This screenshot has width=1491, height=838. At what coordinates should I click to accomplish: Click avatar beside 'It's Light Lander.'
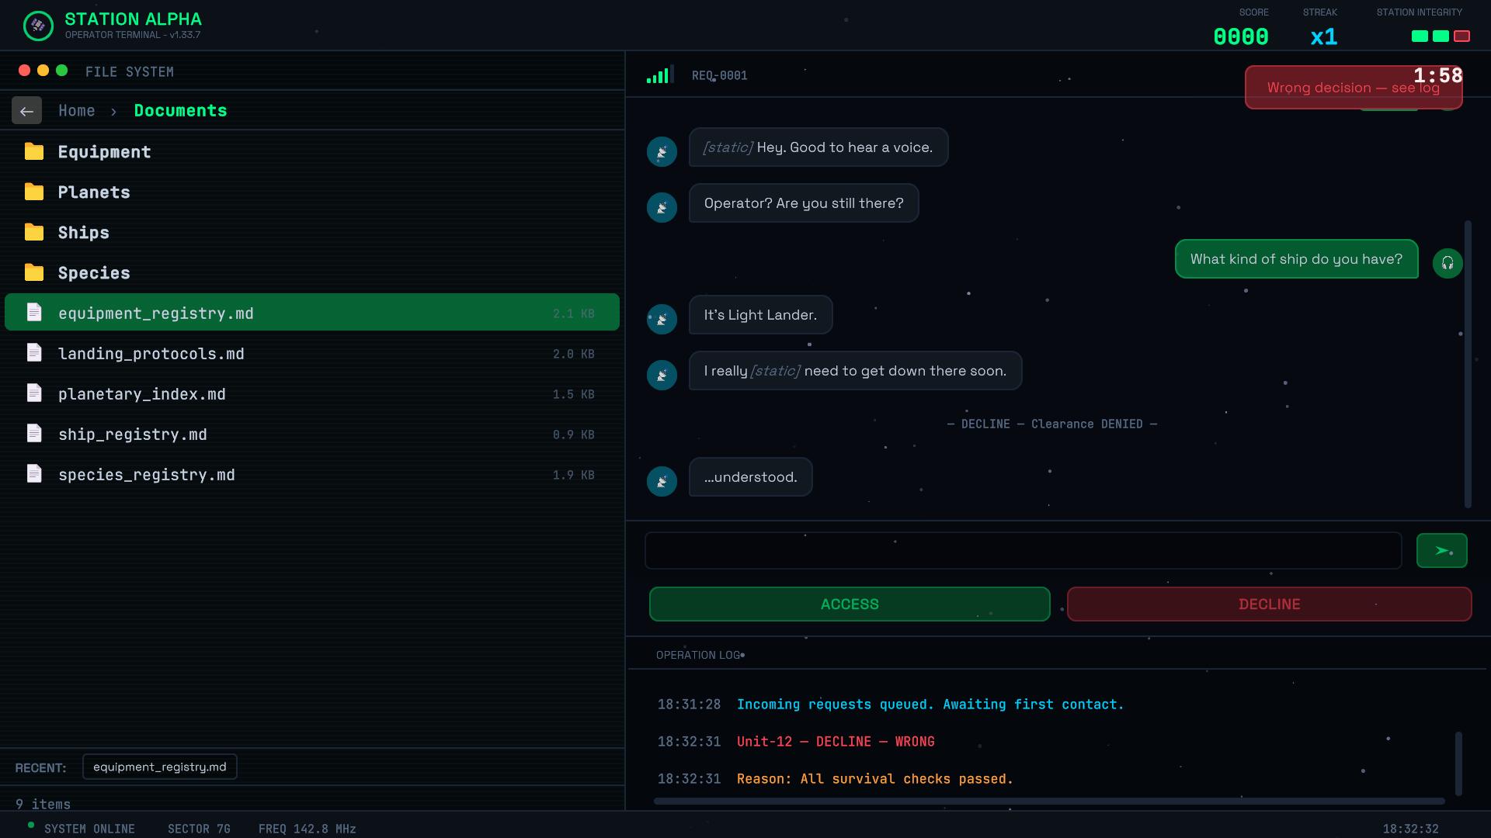pyautogui.click(x=662, y=319)
